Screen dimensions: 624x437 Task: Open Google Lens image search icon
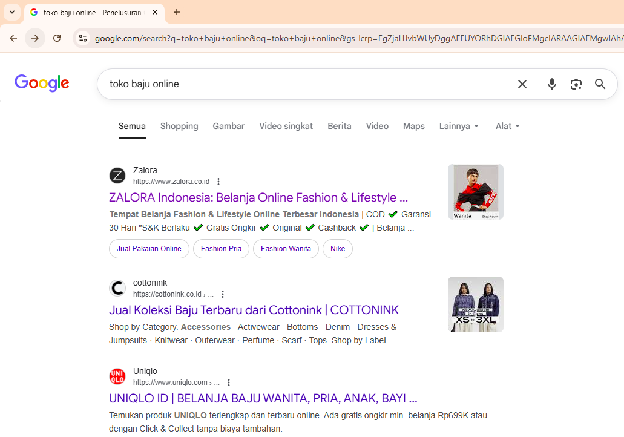point(576,84)
